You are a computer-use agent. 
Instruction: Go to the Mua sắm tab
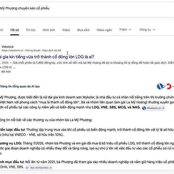83,30
